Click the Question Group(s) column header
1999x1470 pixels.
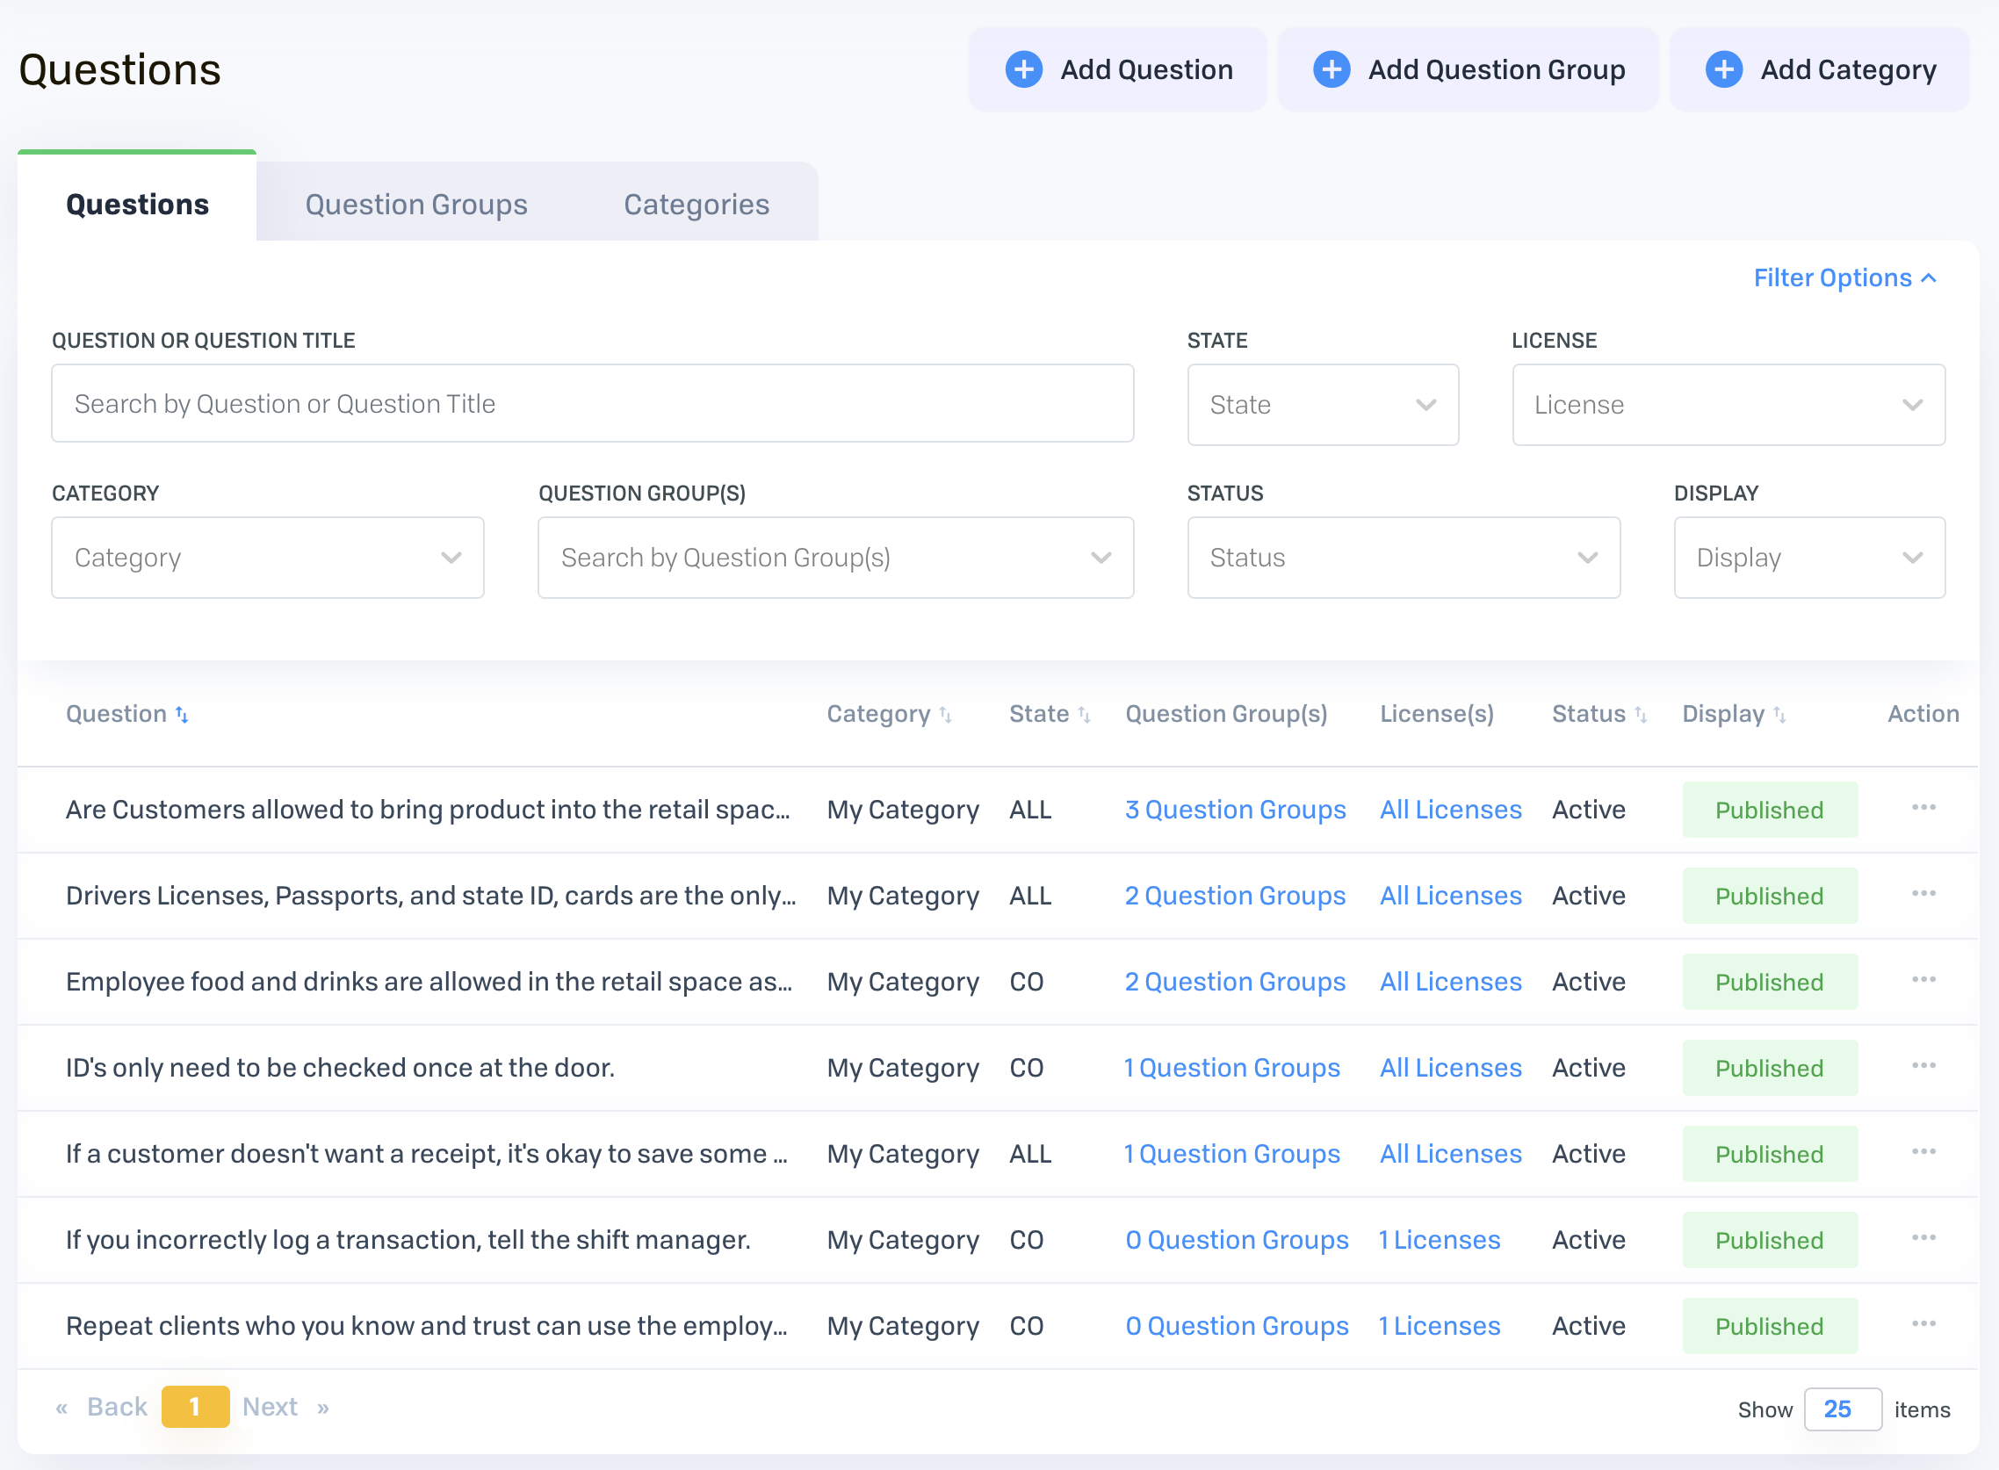(1225, 715)
